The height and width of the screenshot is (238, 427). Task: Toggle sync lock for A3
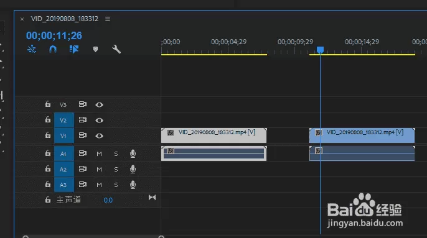[x=83, y=185]
